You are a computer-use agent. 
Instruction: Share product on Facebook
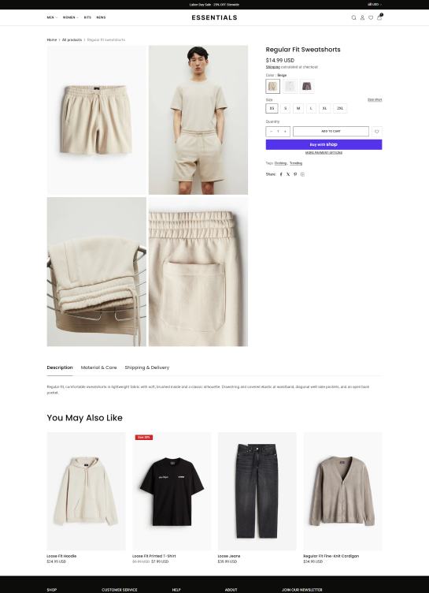(x=281, y=174)
